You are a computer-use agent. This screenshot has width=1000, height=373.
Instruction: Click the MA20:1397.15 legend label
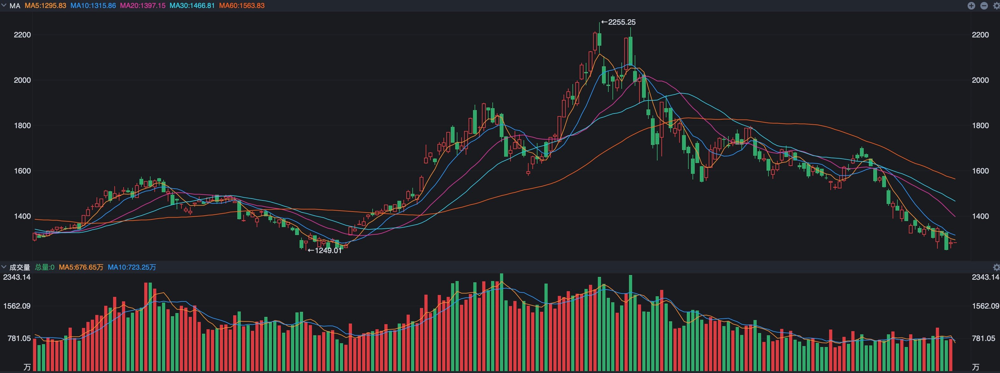pos(142,6)
